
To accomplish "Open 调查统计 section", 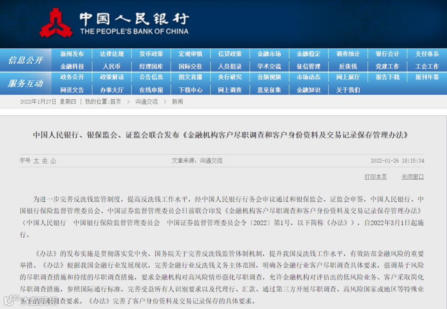I will (x=348, y=54).
